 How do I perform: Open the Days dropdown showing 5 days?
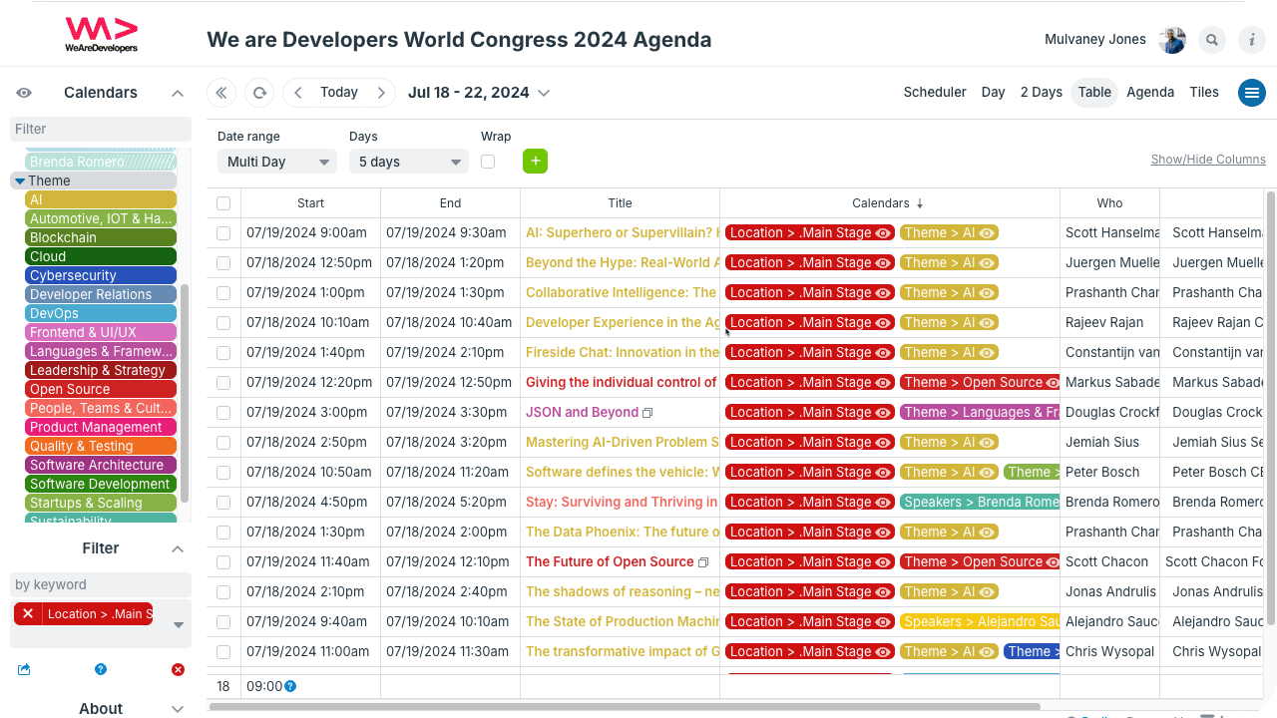click(x=408, y=162)
